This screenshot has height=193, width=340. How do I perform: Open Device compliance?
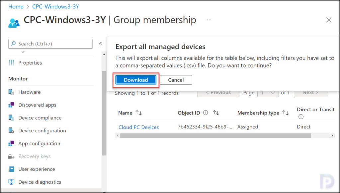pos(40,118)
